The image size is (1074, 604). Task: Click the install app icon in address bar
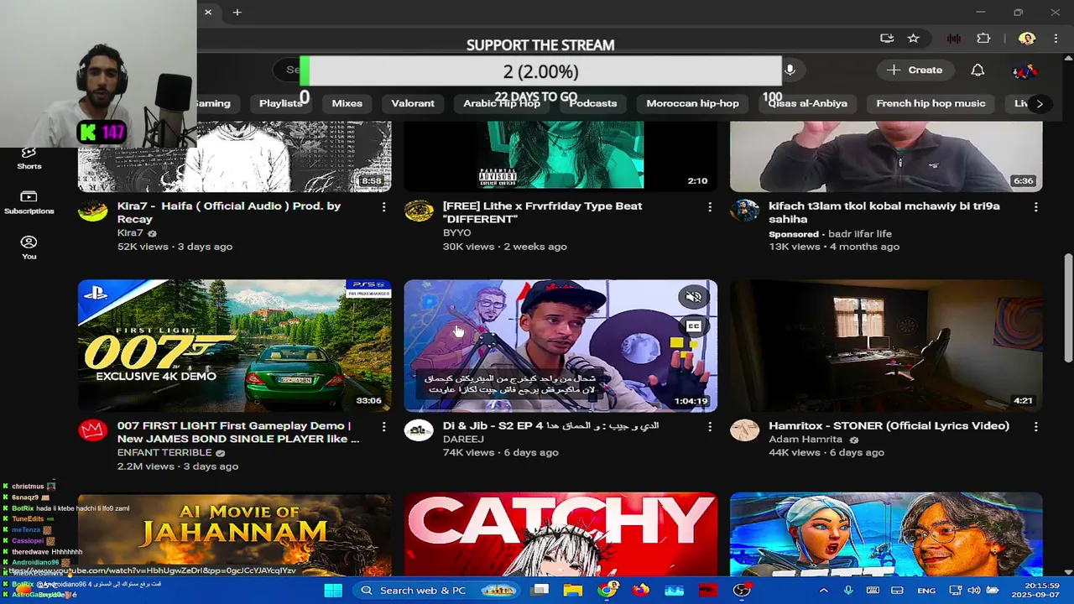tap(887, 38)
